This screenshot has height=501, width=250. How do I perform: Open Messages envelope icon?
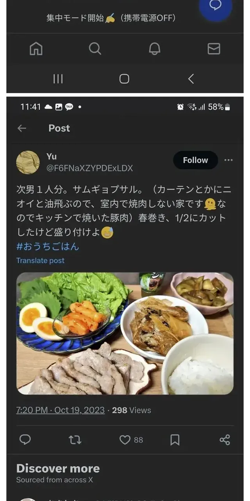(214, 49)
